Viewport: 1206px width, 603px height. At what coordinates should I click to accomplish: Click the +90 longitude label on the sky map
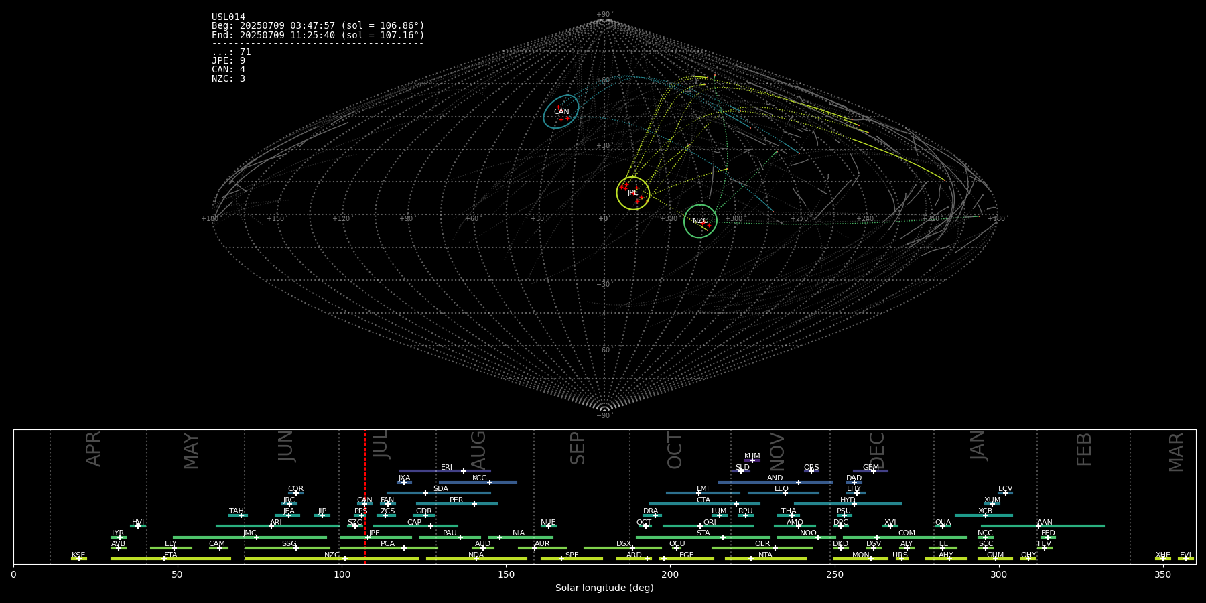click(x=406, y=219)
